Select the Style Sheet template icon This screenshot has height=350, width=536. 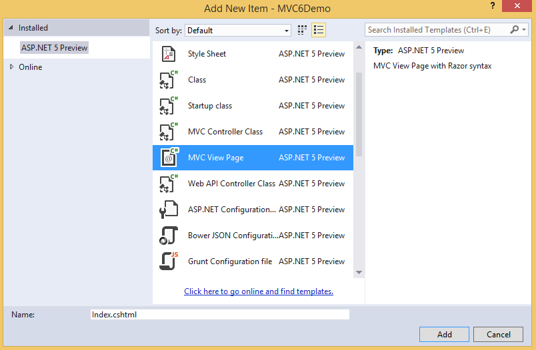click(x=168, y=54)
